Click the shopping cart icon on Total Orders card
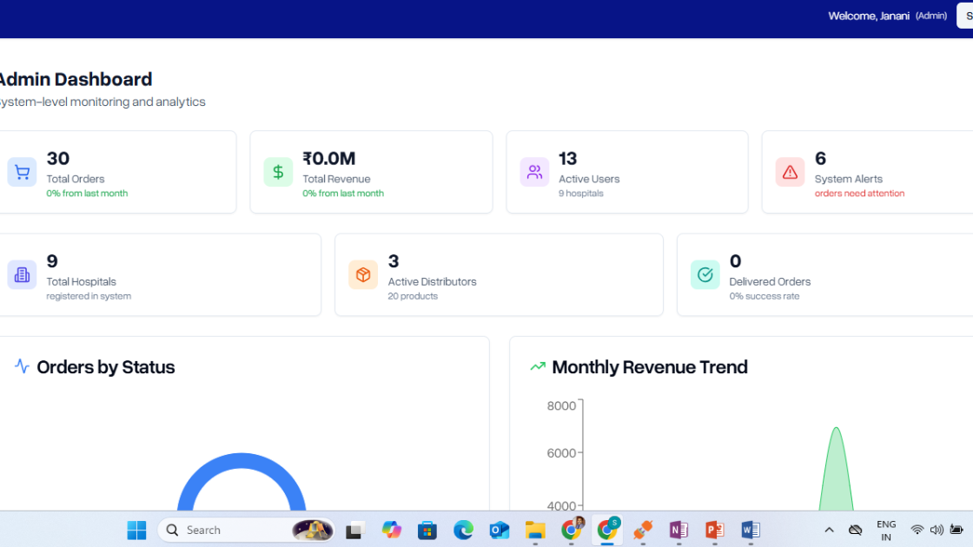This screenshot has width=973, height=547. coord(22,172)
